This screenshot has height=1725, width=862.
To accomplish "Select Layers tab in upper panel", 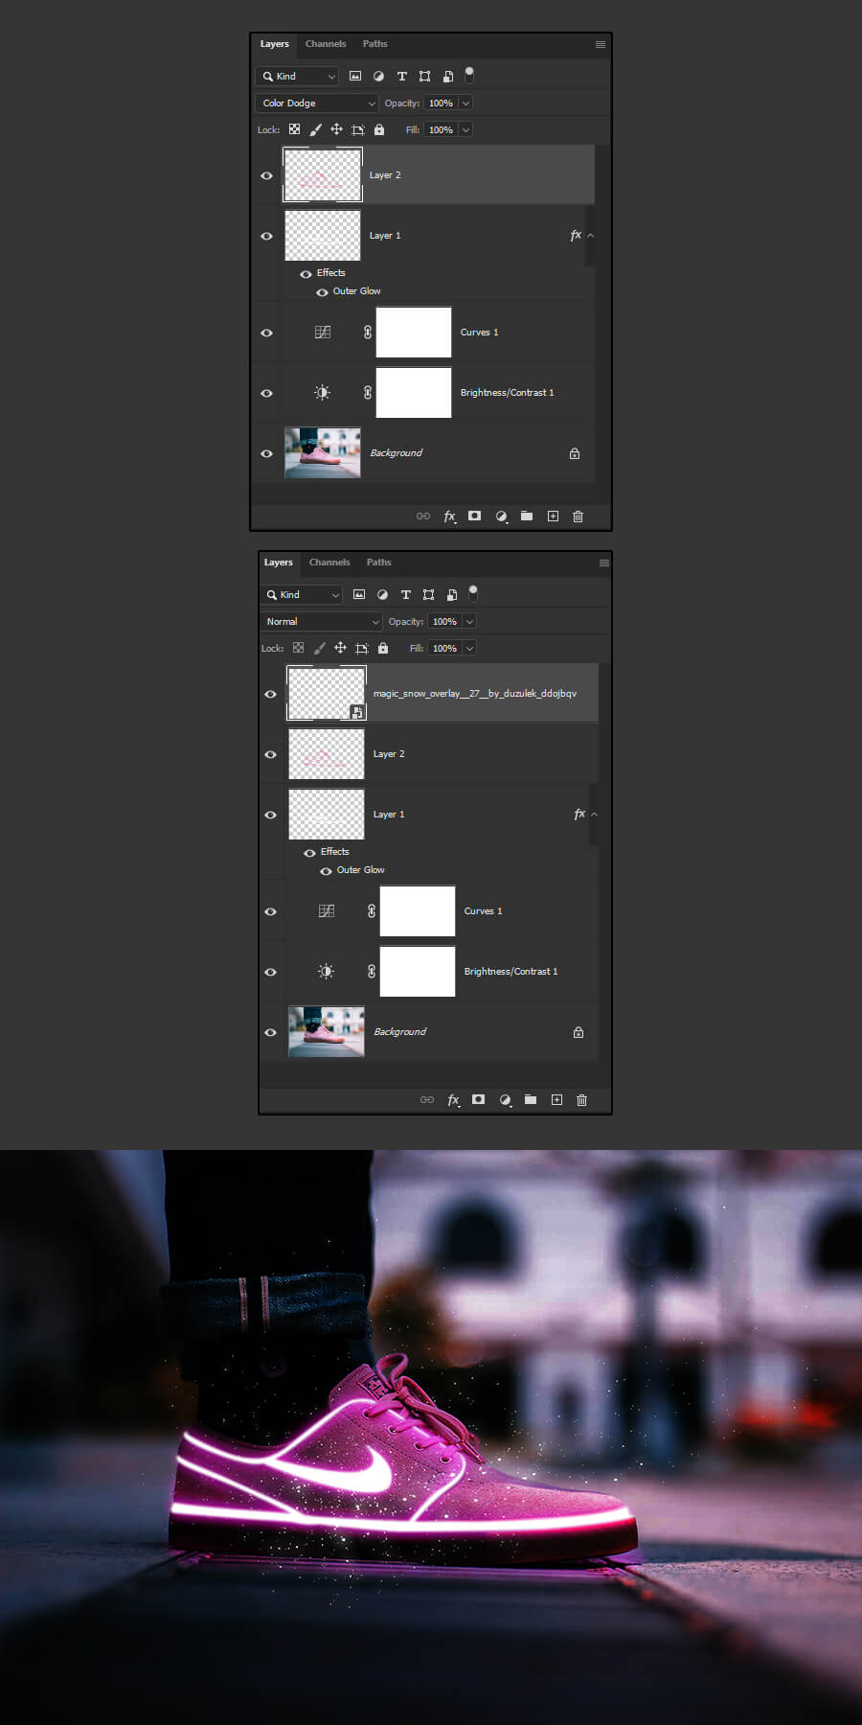I will (274, 44).
